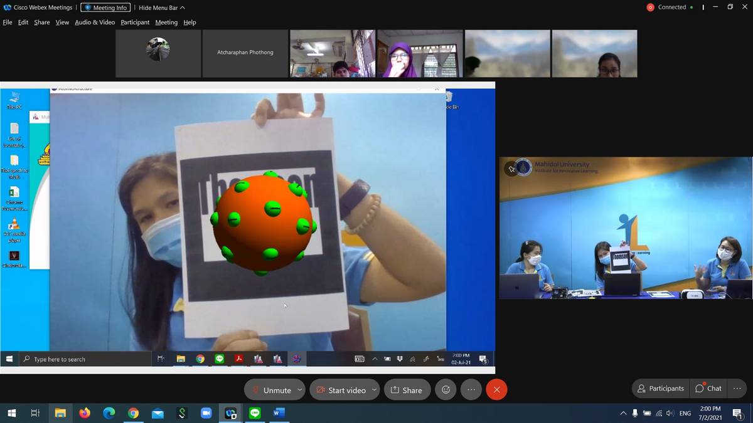Screen dimensions: 753x423
Task: Open more options ellipsis in meeting controls
Action: click(471, 390)
